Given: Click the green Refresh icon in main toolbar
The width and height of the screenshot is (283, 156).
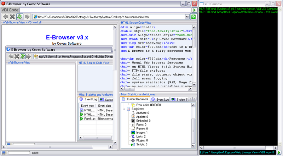Looking at the screenshot, I should coord(20,17).
